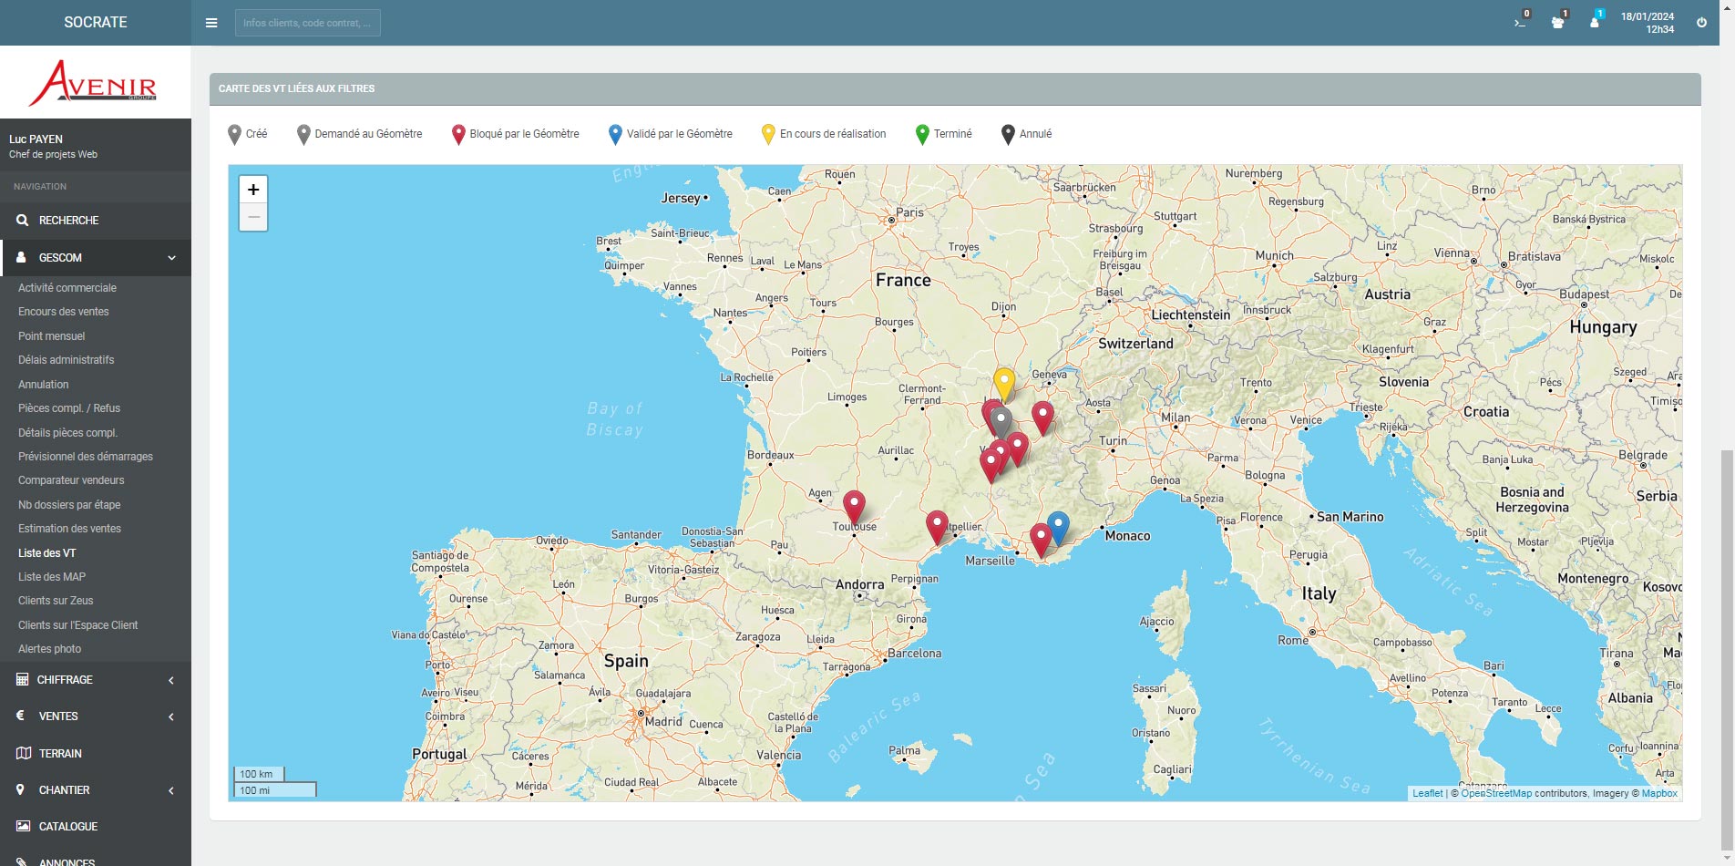Click the blue map marker near Monaco
Viewport: 1735px width, 866px height.
click(1058, 525)
